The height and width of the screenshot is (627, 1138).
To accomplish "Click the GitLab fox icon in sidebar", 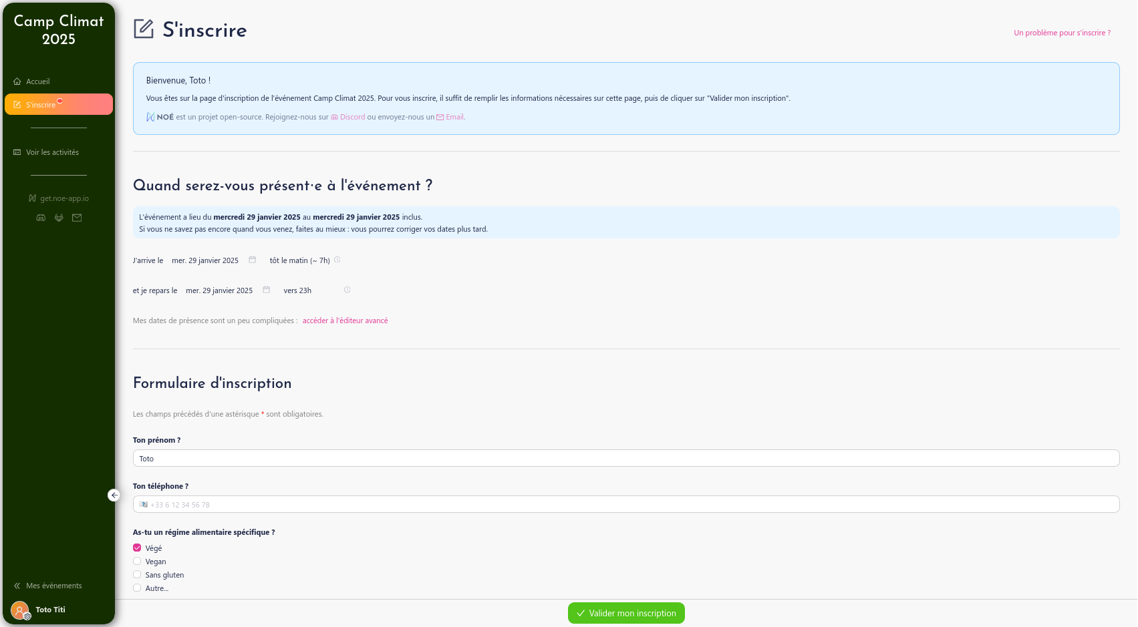I will tap(59, 218).
